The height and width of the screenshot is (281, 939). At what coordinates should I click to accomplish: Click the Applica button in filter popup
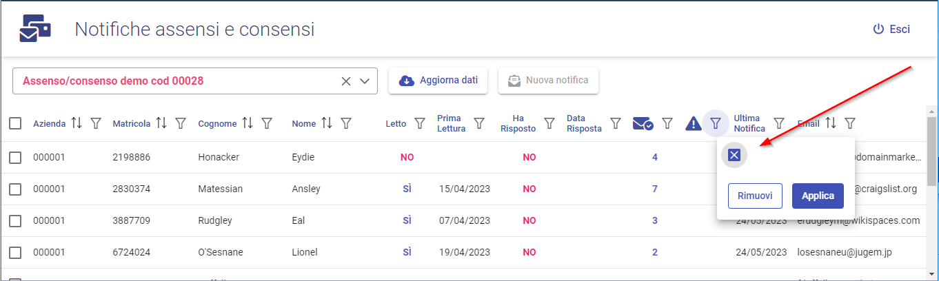(x=818, y=196)
